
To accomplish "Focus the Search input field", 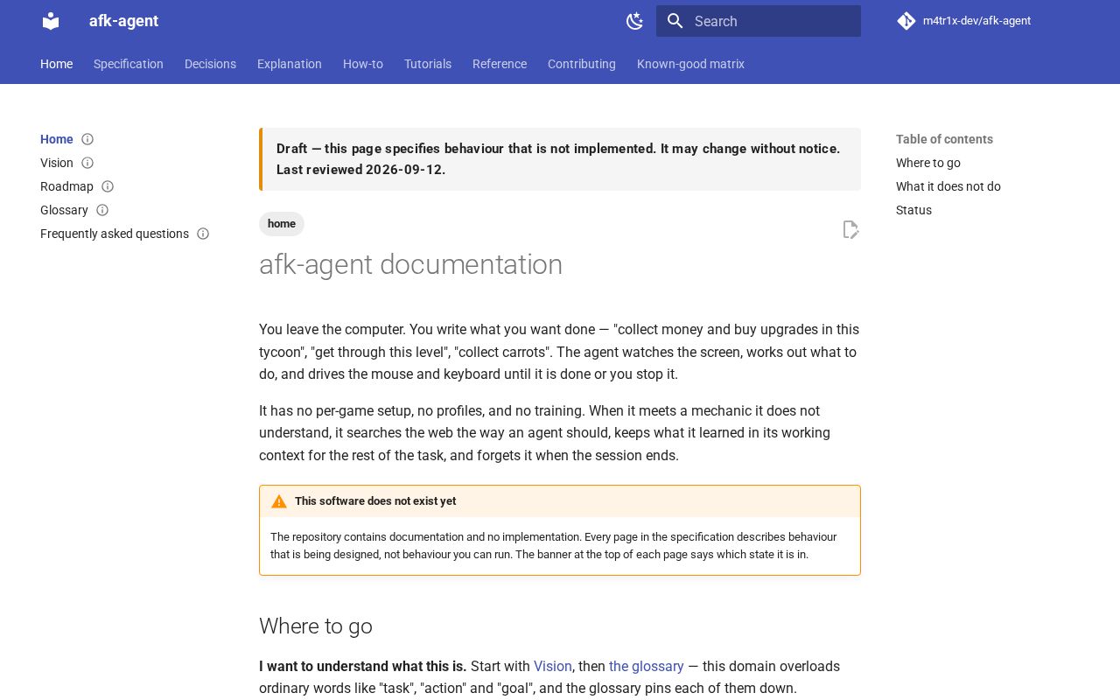I will click(x=759, y=21).
